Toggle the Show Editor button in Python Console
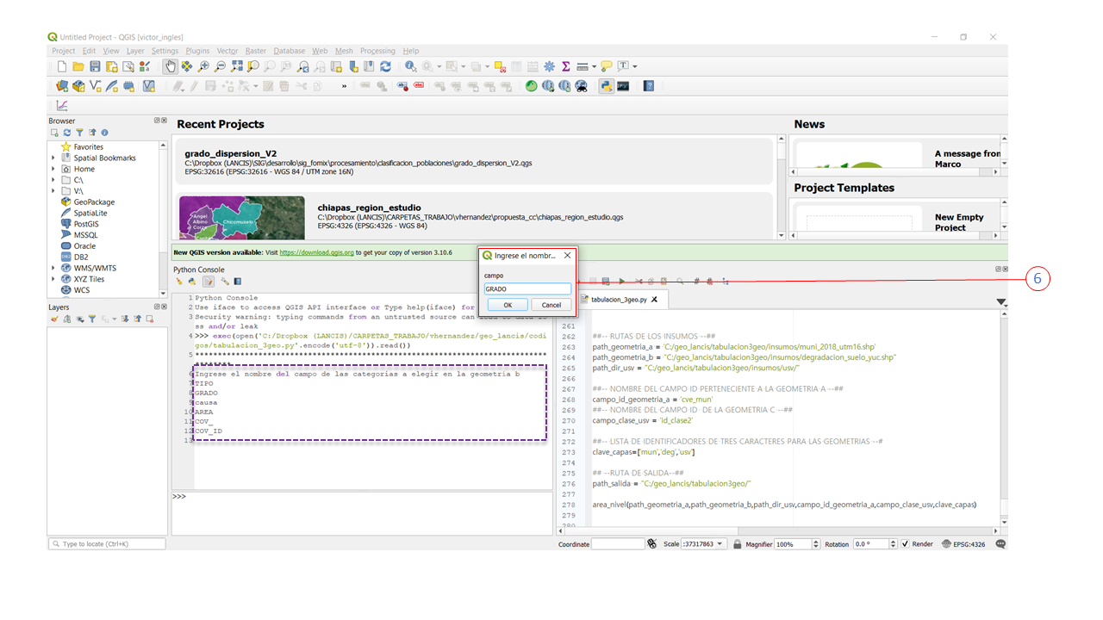 209,282
